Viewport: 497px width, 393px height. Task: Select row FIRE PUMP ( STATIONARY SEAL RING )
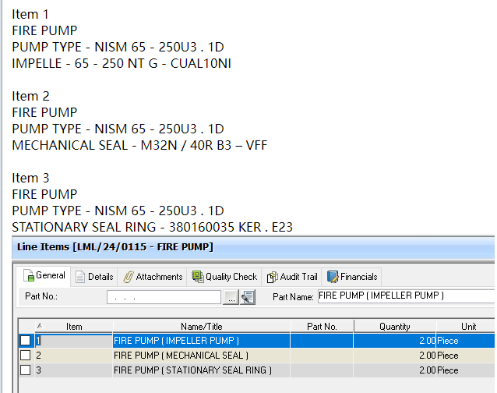pyautogui.click(x=257, y=370)
